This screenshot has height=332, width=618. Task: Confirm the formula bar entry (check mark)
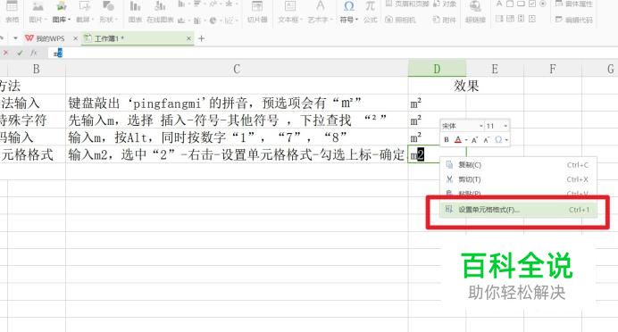[x=20, y=53]
